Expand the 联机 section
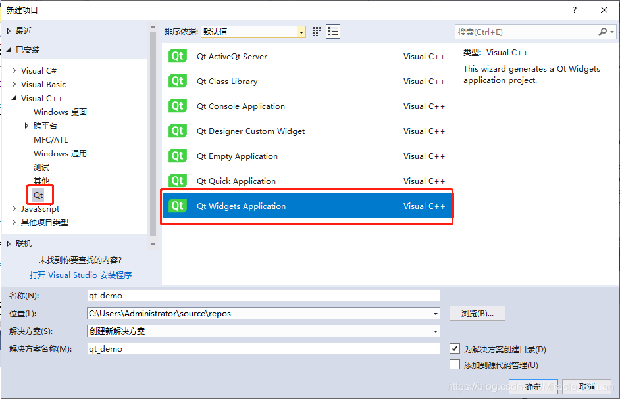This screenshot has width=620, height=399. tap(9, 244)
